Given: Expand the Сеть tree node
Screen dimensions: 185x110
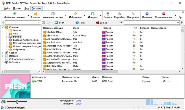Looking at the screenshot, I should (x=7, y=34).
